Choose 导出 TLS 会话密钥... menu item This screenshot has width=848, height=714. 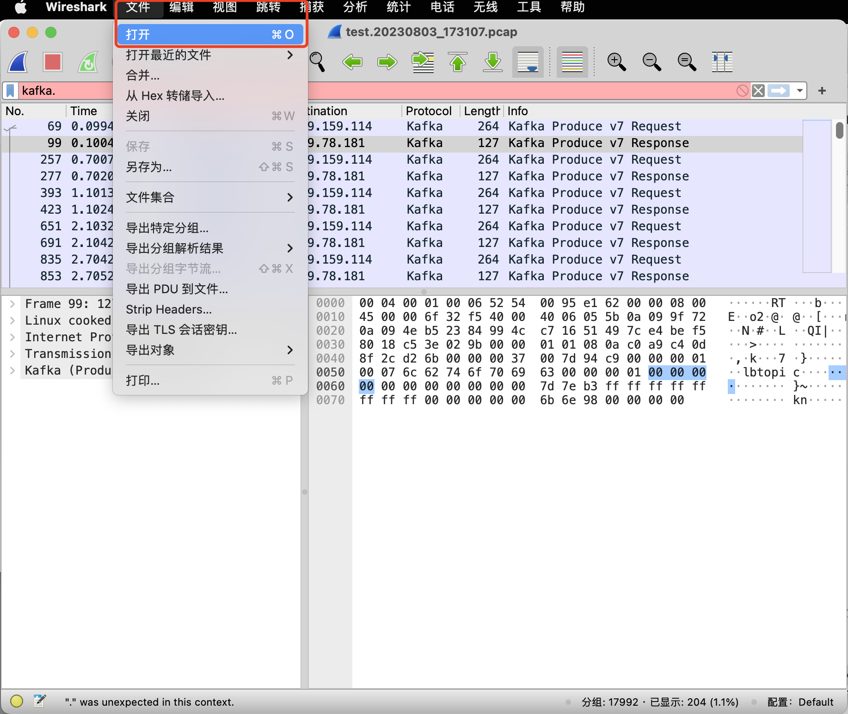pyautogui.click(x=210, y=330)
